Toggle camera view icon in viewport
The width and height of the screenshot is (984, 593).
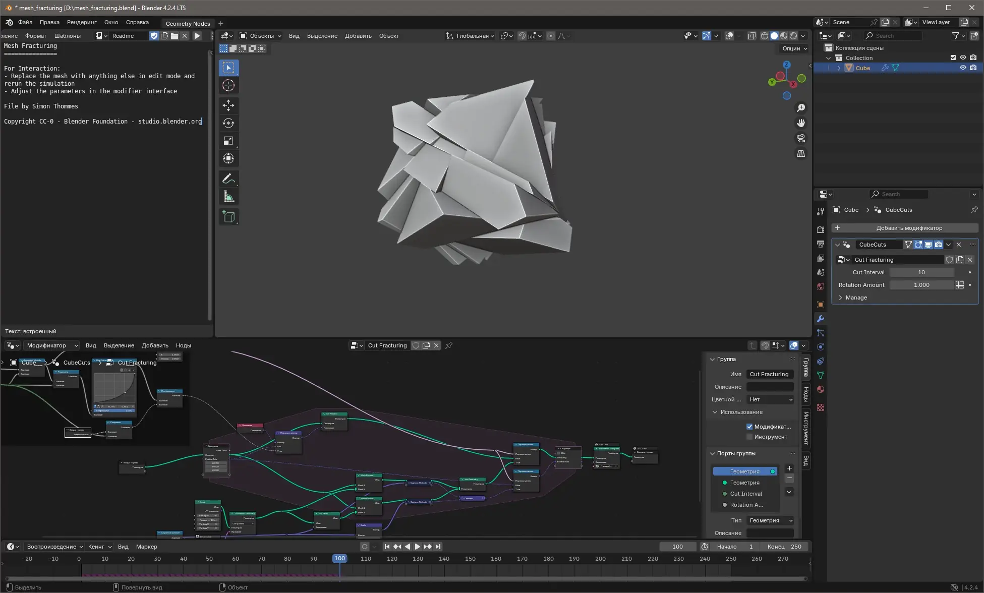pyautogui.click(x=800, y=138)
